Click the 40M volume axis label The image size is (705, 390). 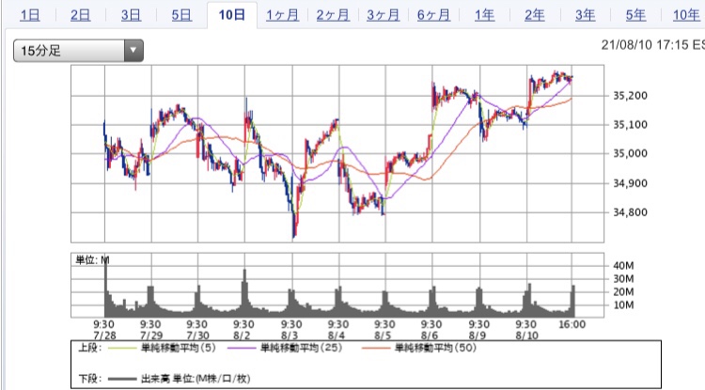coord(623,266)
